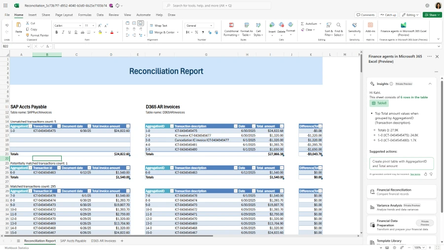Click the thumbs up feedback icon
Viewport: 444px width, 250px height.
click(425, 174)
